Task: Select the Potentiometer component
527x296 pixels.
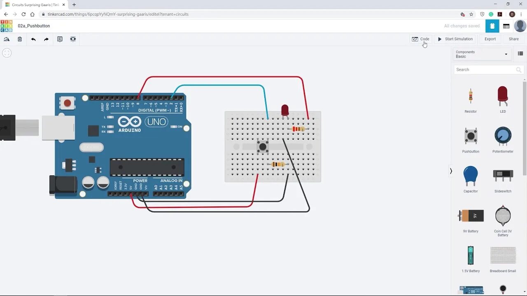Action: click(503, 140)
